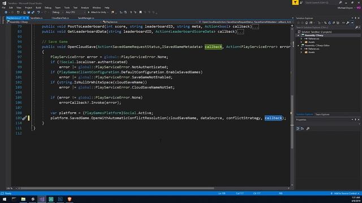Click the Categorized icon in Properties panel
The width and height of the screenshot is (362, 203).
pos(298,129)
